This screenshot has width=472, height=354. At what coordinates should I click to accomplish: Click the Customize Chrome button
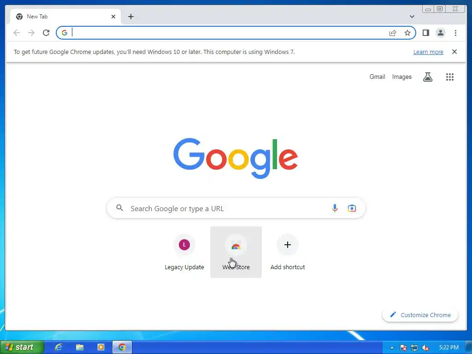point(420,315)
